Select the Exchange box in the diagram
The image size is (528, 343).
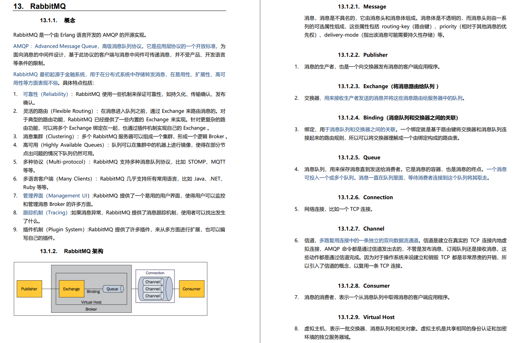[x=72, y=288]
